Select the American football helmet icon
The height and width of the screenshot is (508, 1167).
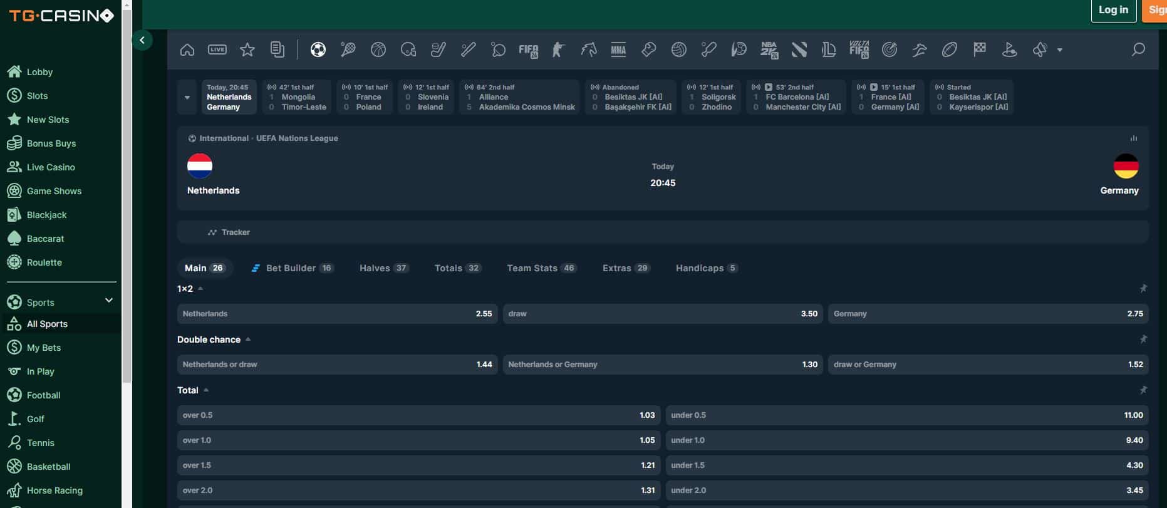point(408,49)
